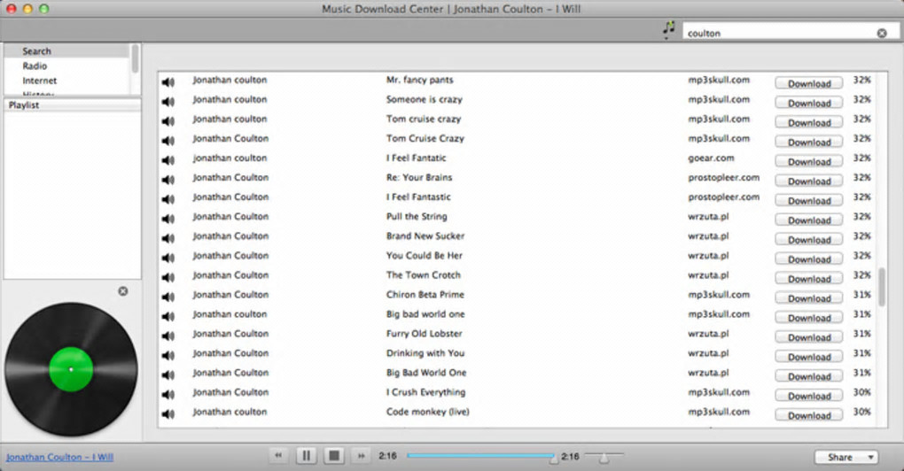This screenshot has height=471, width=904.
Task: Click the music note search-type icon
Action: point(669,29)
